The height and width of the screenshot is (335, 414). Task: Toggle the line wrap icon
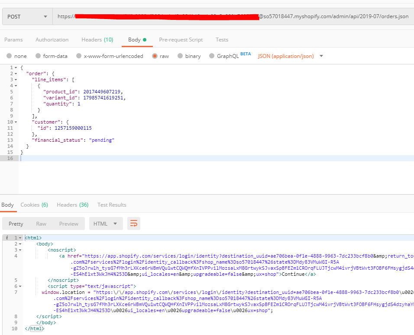point(134,224)
